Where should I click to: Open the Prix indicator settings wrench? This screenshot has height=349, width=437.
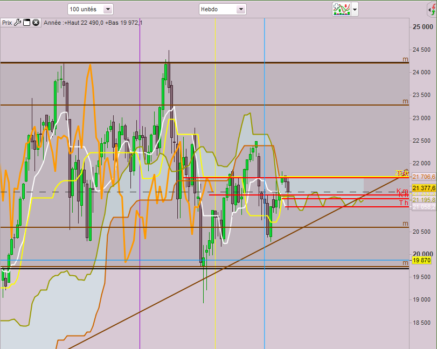click(x=17, y=23)
